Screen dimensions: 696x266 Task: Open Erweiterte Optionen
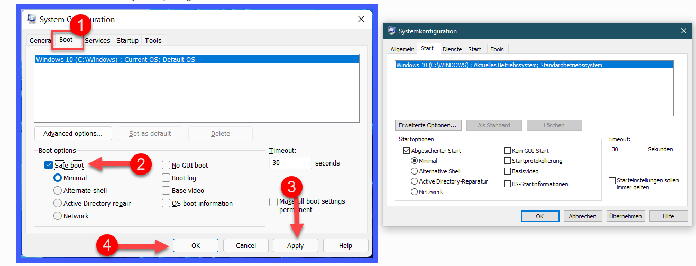(428, 125)
